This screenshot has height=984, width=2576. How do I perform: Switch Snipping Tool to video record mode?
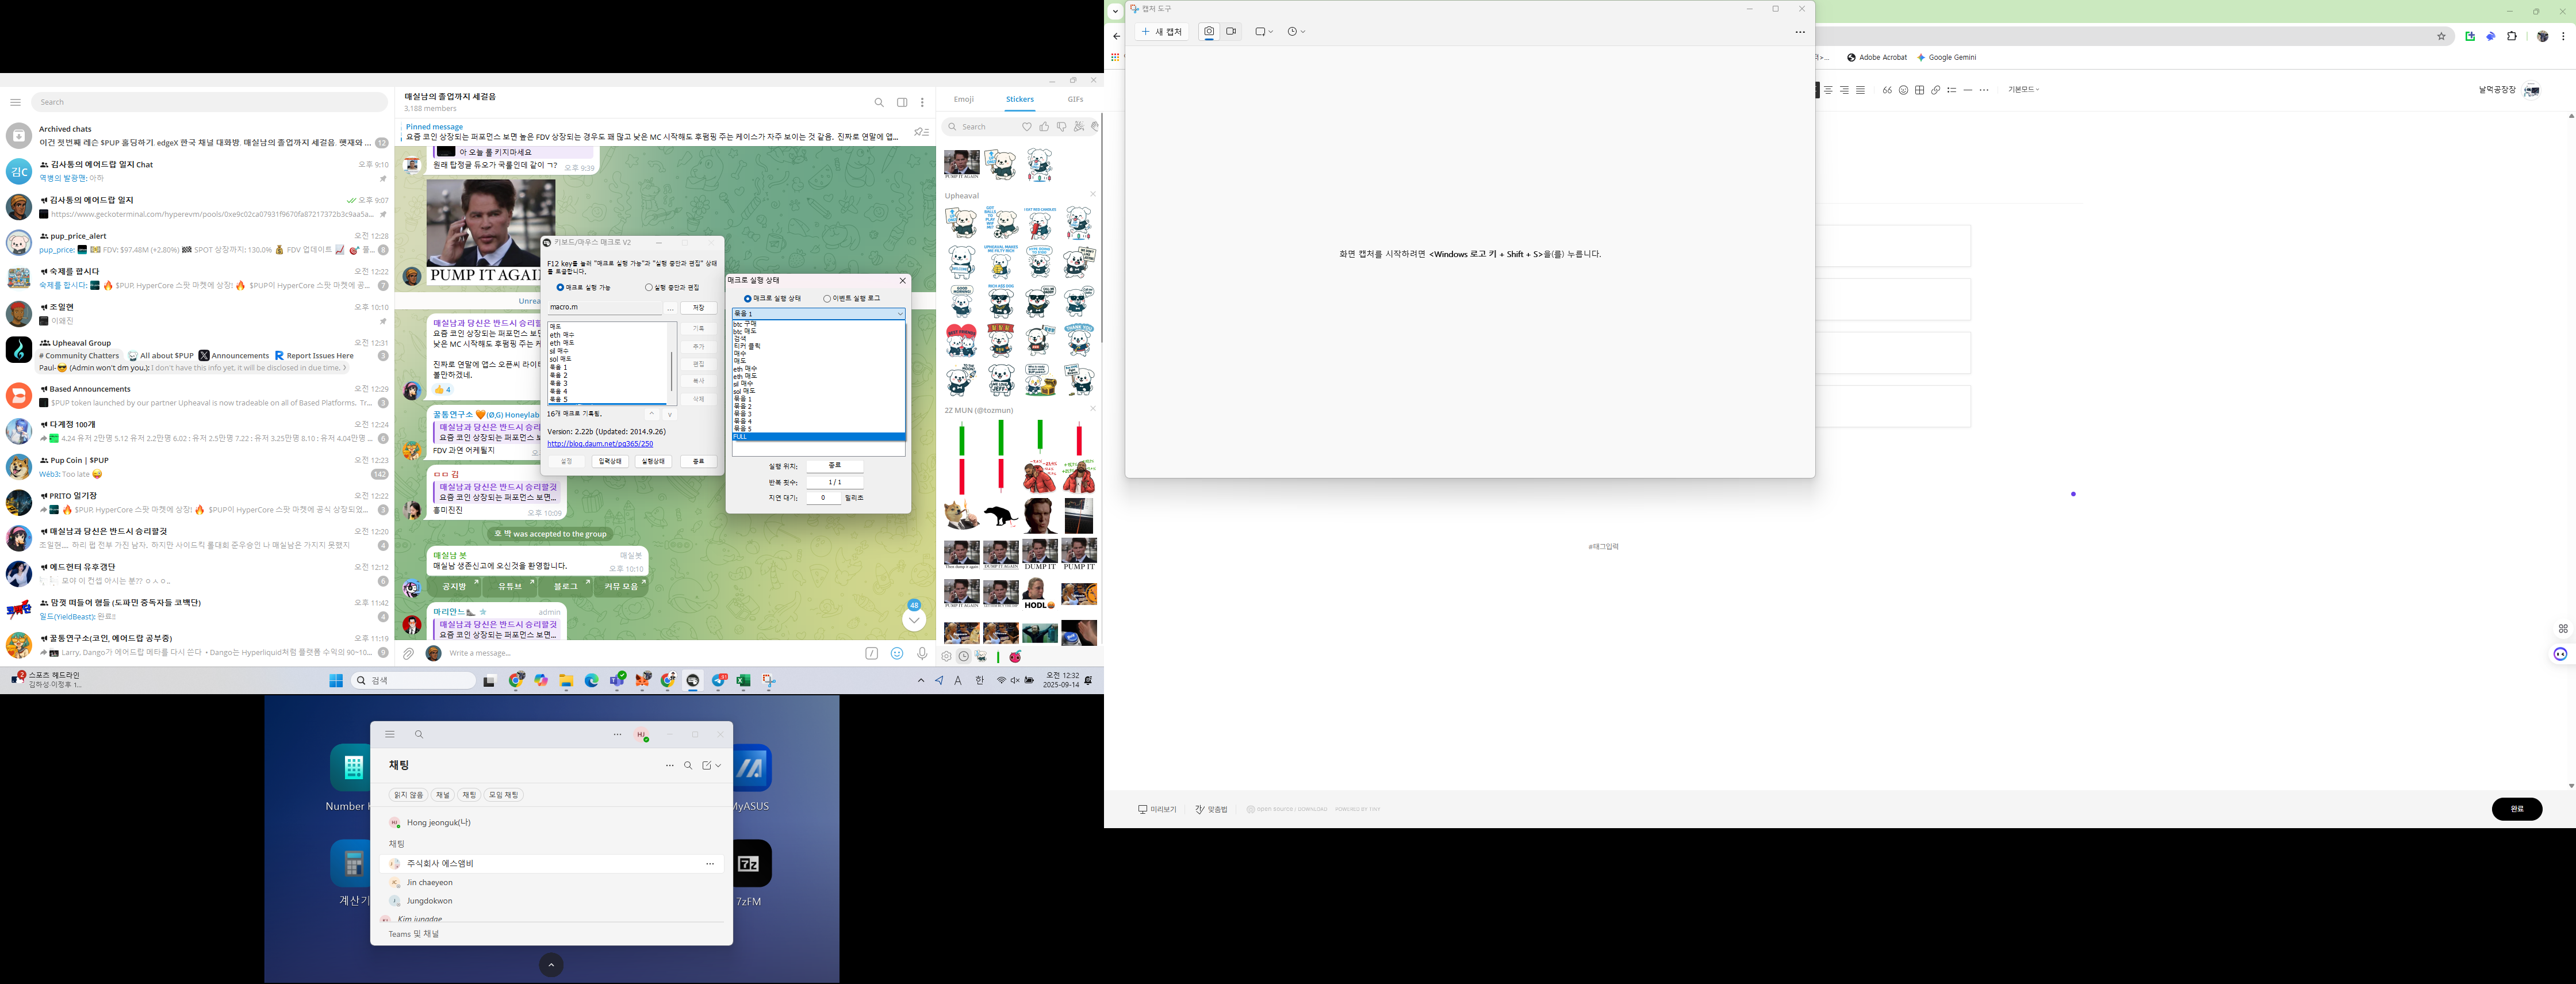point(1232,32)
